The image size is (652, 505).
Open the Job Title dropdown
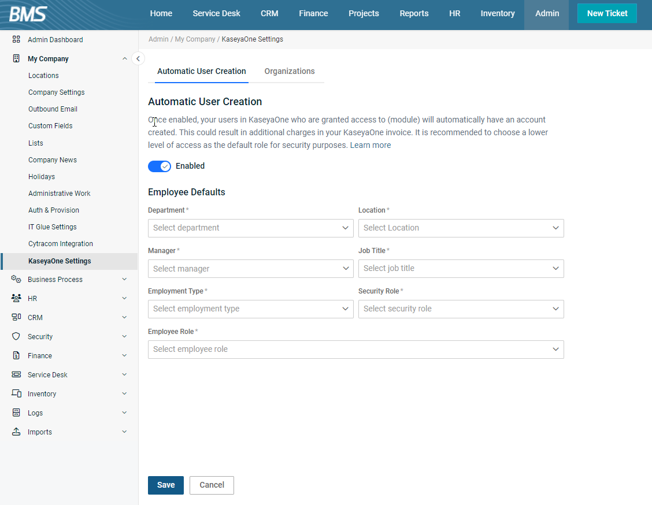point(461,269)
